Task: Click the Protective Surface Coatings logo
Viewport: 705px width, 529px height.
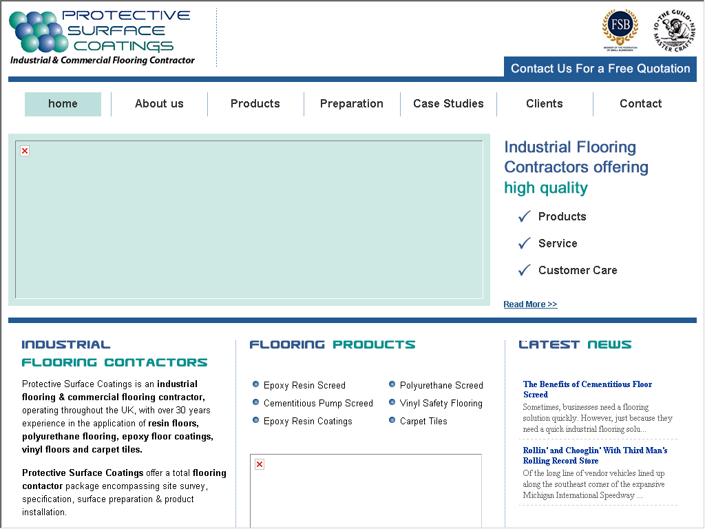Action: [x=103, y=37]
